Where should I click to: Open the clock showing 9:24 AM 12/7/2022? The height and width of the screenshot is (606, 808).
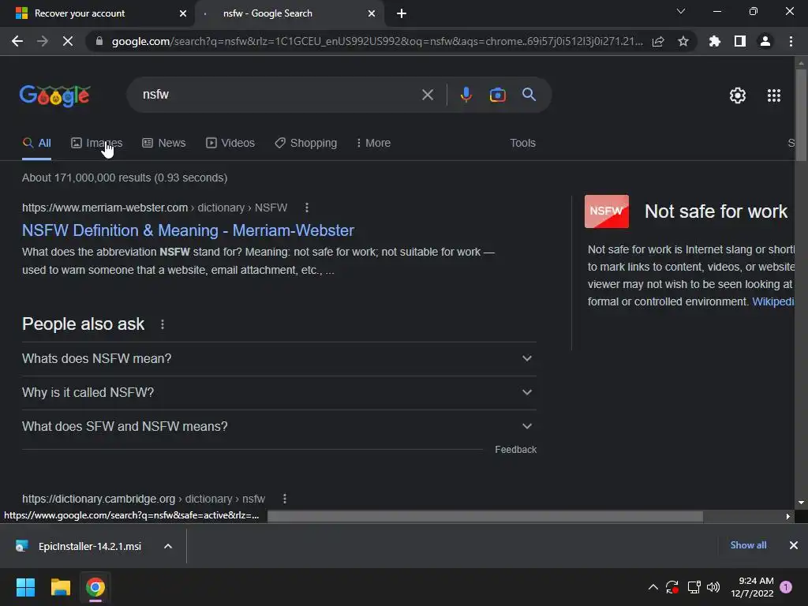752,587
